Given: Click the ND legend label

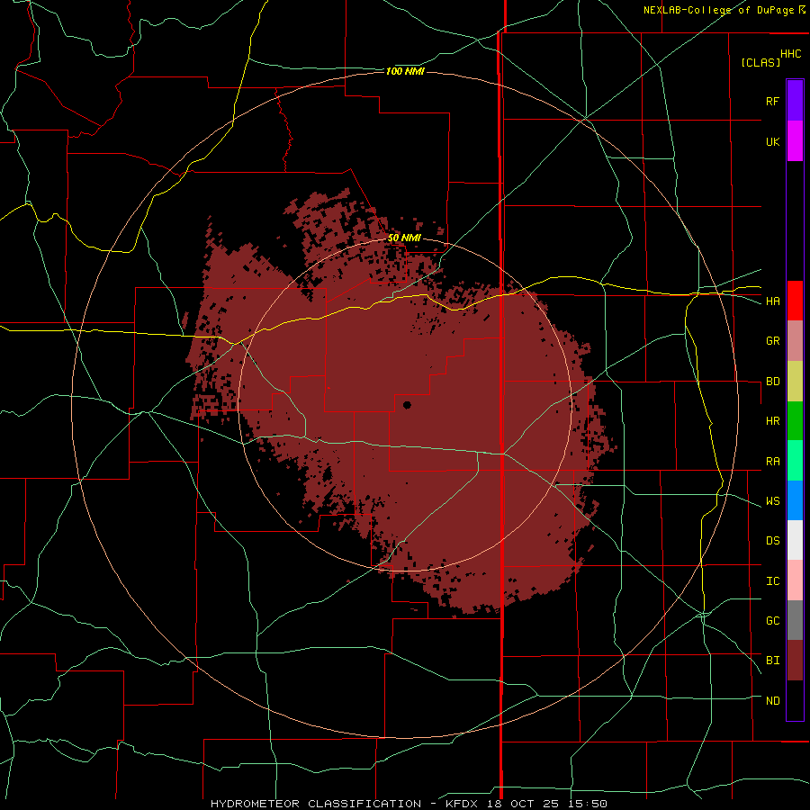Looking at the screenshot, I should [x=772, y=701].
